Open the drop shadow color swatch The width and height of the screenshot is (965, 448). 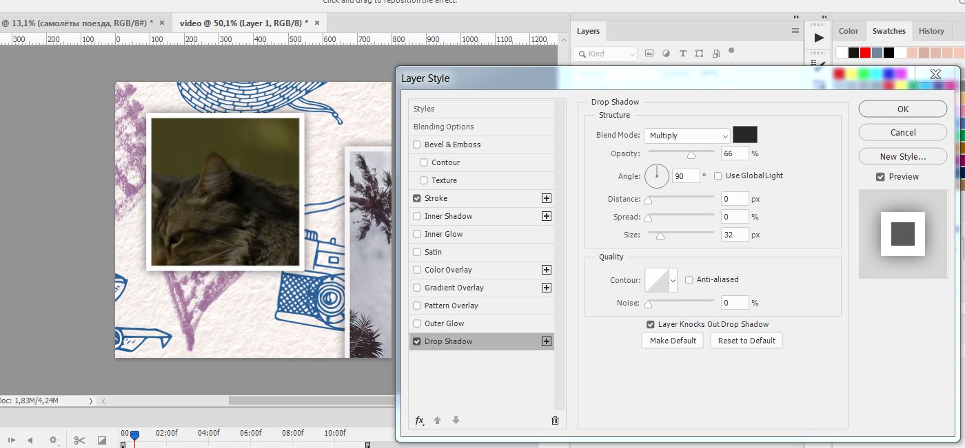[x=744, y=135]
